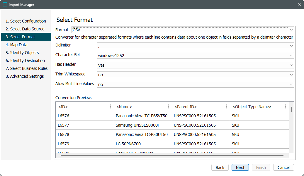Open the Name column options menu

click(169, 107)
